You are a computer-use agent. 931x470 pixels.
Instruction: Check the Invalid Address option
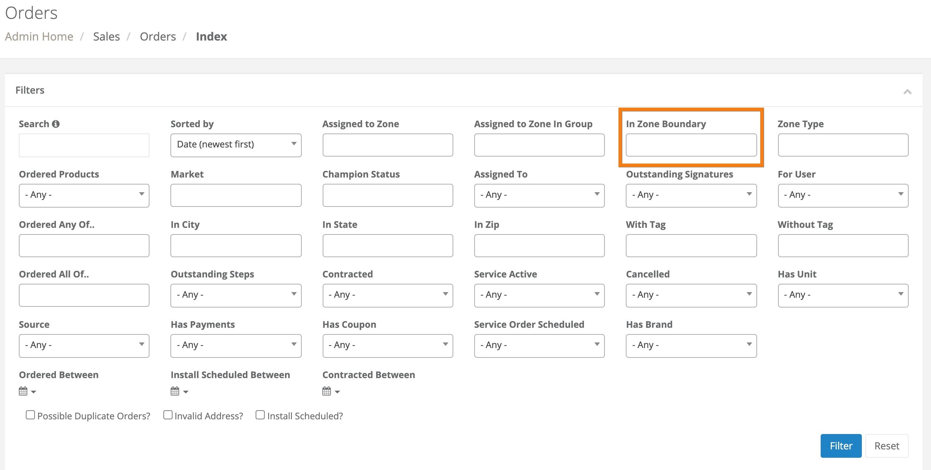[x=168, y=415]
